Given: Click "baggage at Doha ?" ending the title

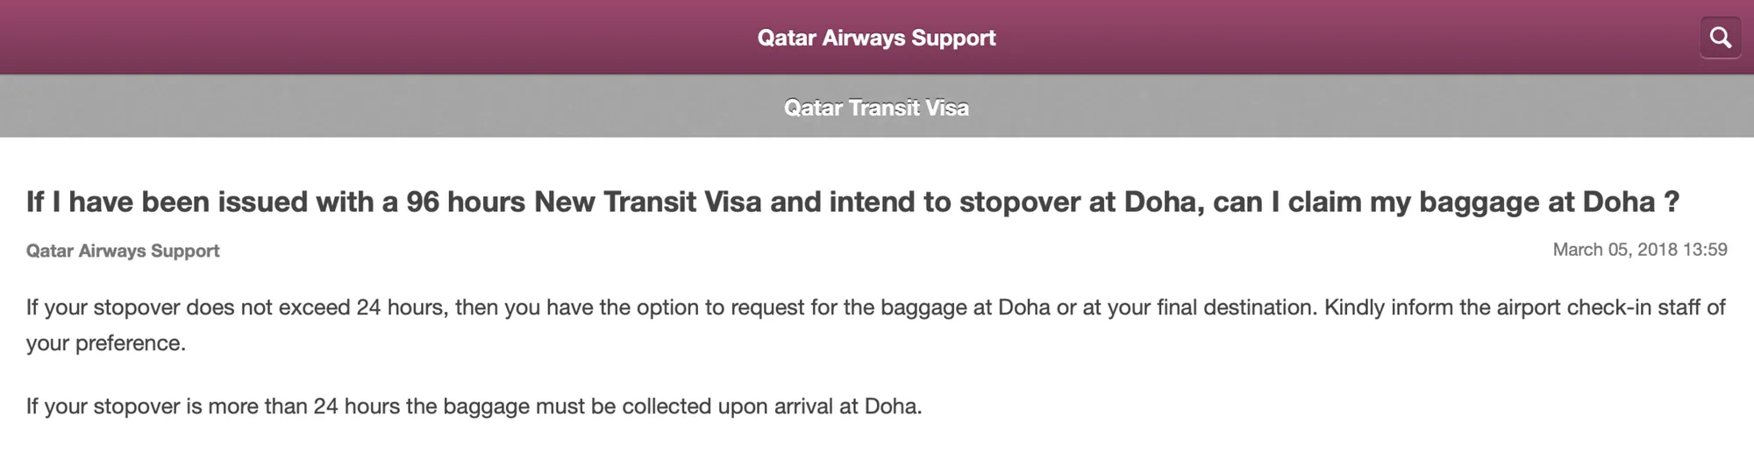Looking at the screenshot, I should pos(1549,201).
